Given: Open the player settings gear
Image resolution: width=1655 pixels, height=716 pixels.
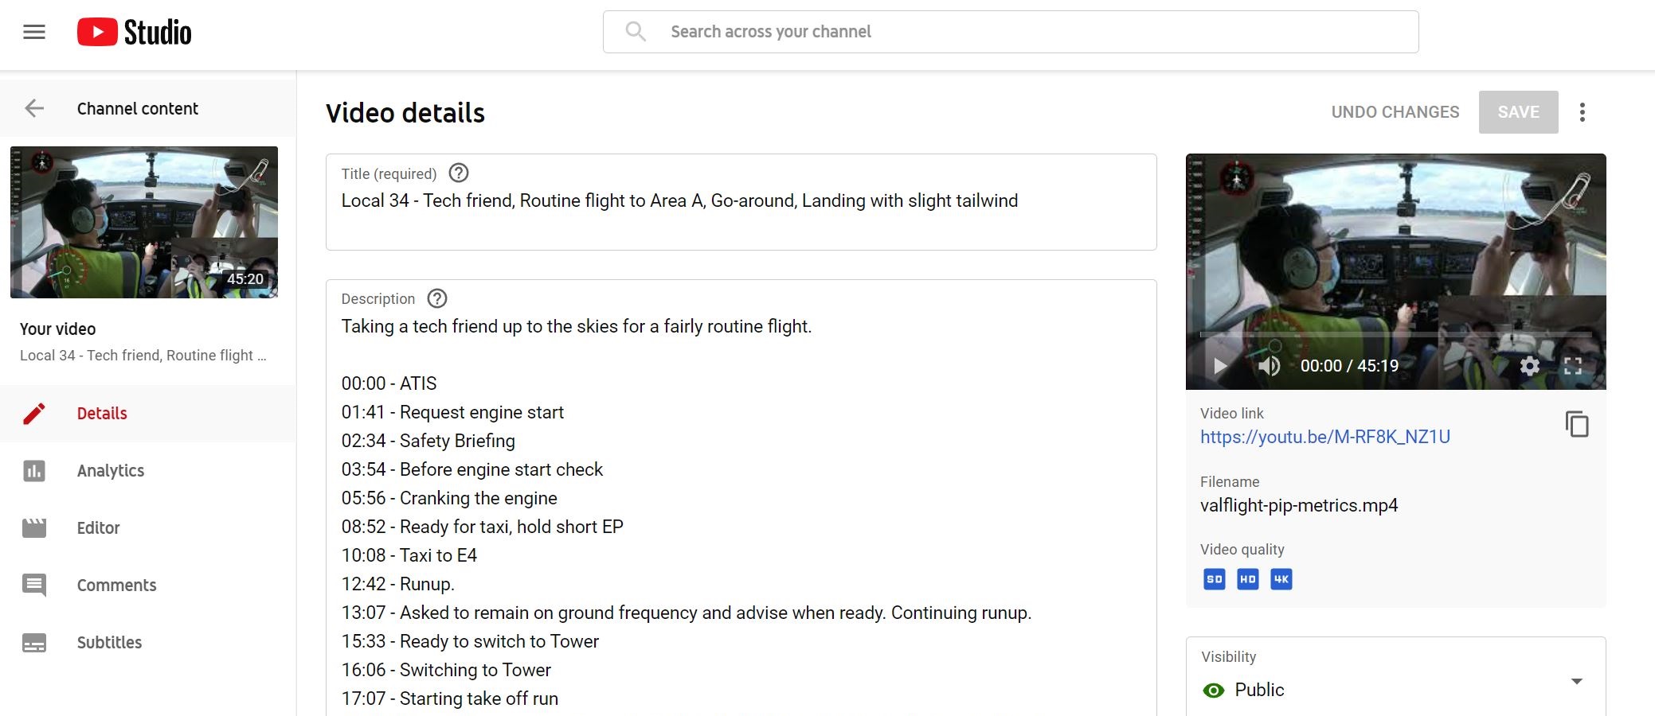Looking at the screenshot, I should pyautogui.click(x=1529, y=366).
